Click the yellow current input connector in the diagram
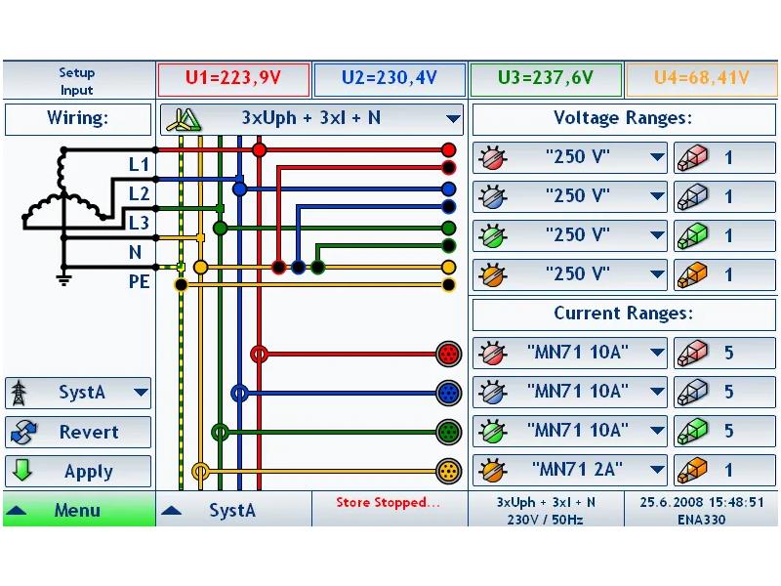781x586 pixels. click(448, 471)
